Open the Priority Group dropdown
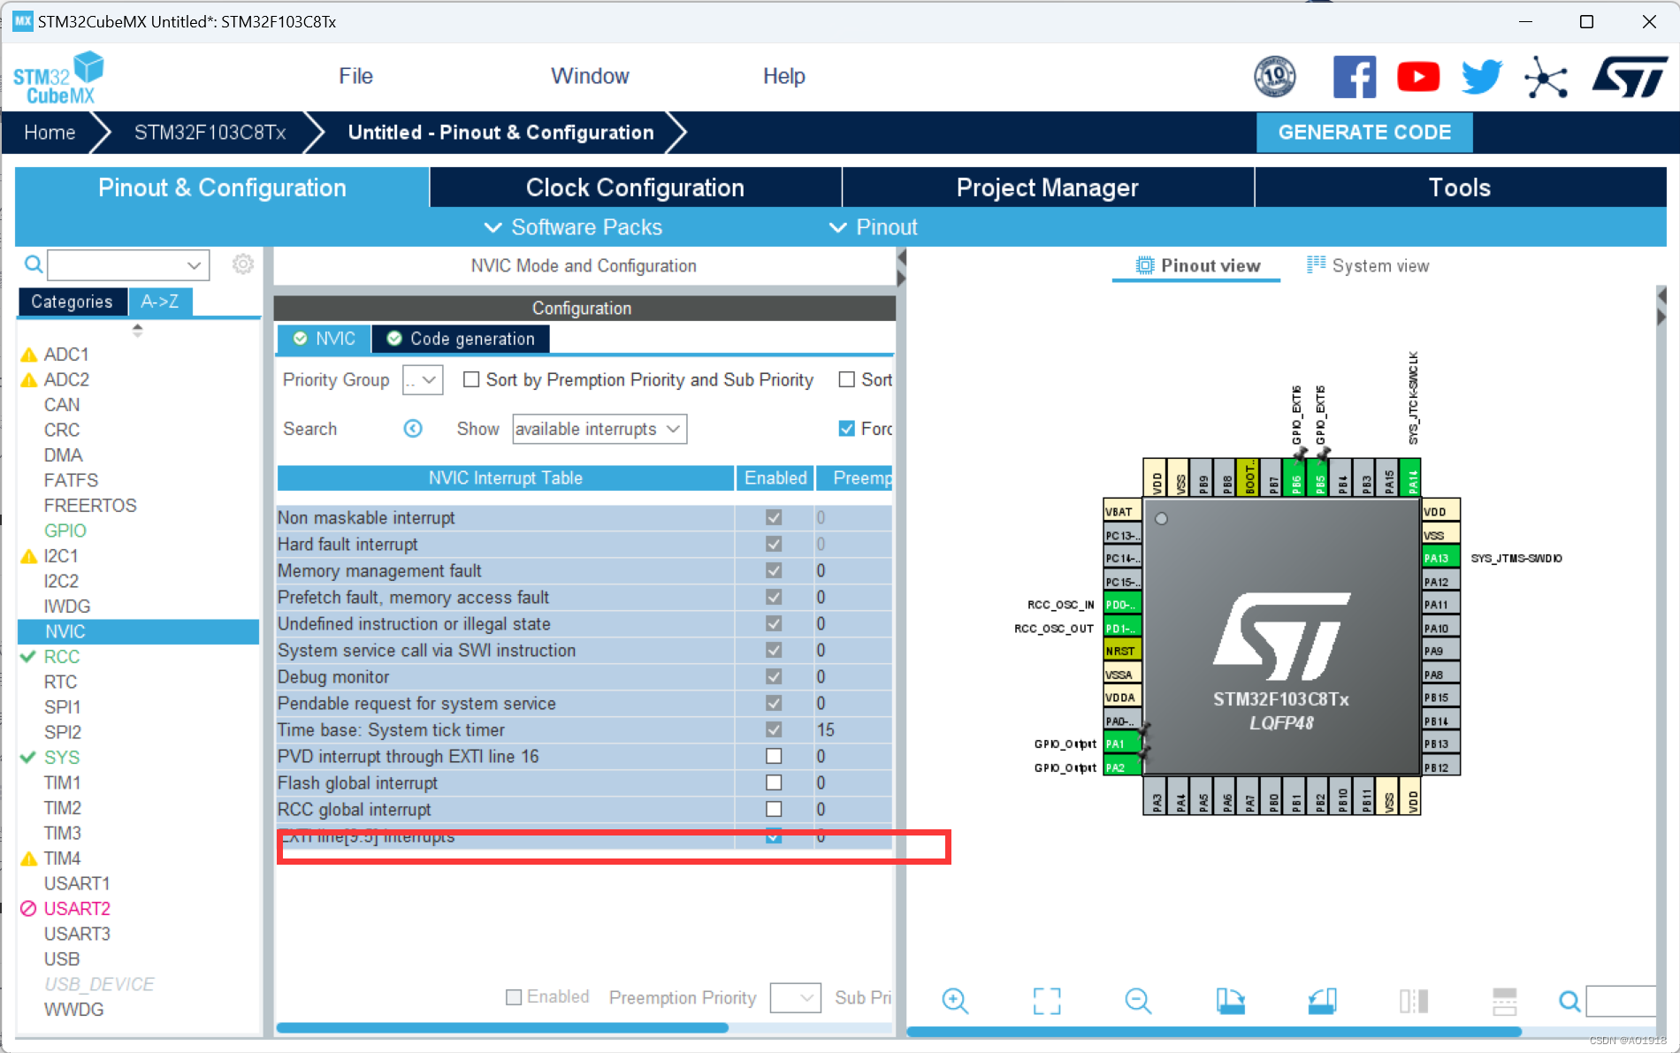Image resolution: width=1680 pixels, height=1053 pixels. [x=423, y=380]
